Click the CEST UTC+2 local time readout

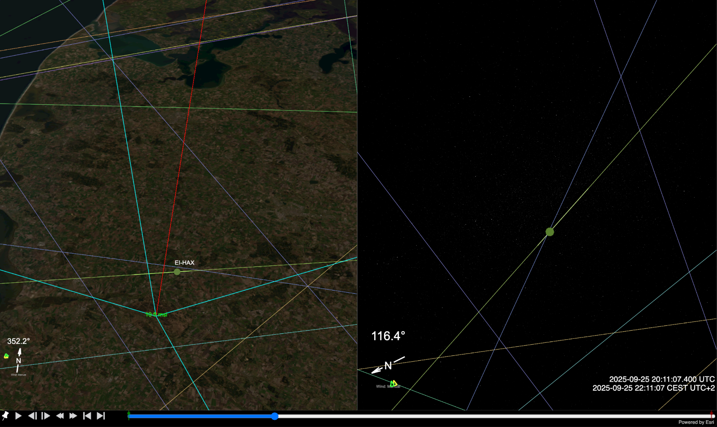[654, 388]
